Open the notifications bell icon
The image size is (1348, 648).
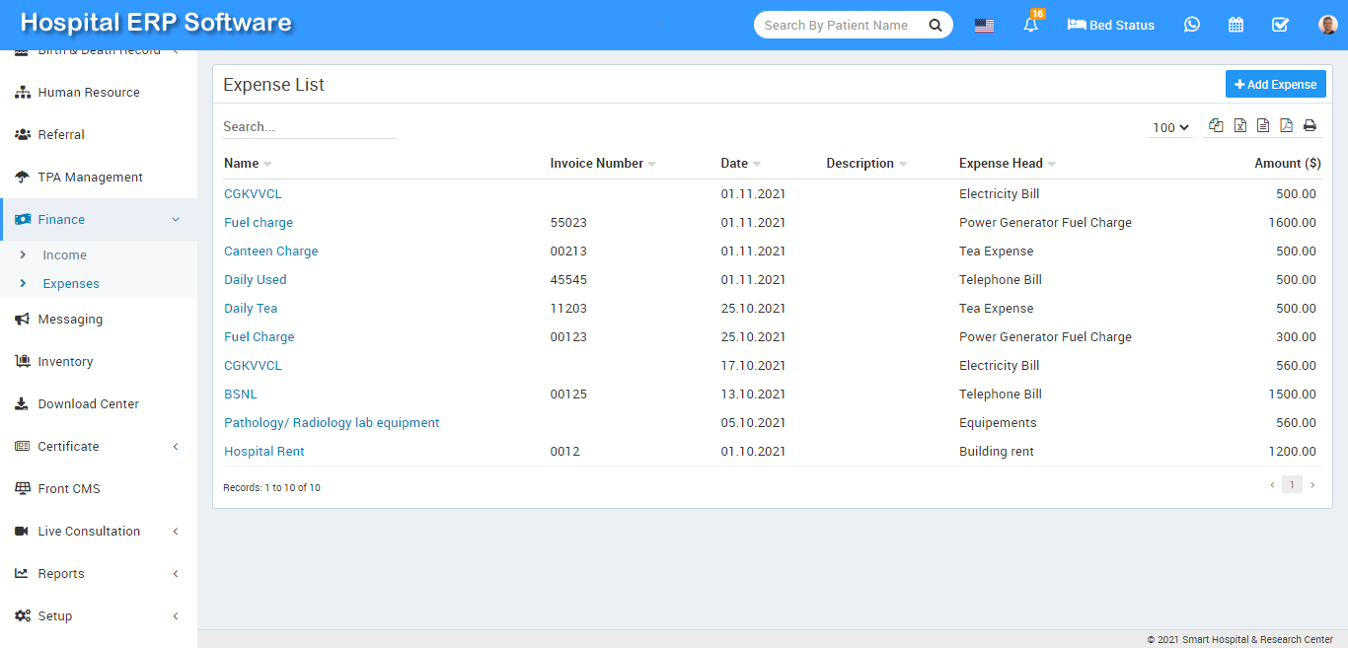tap(1031, 26)
